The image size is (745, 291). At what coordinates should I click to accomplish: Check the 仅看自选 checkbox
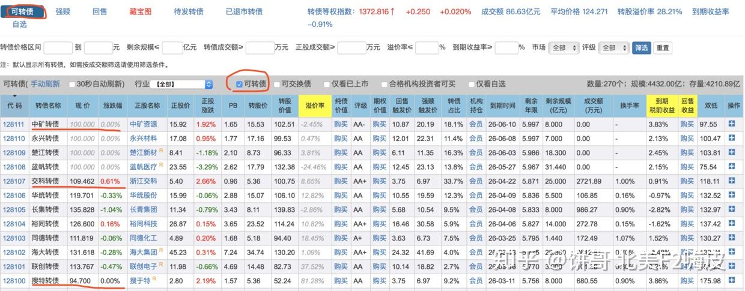471,85
